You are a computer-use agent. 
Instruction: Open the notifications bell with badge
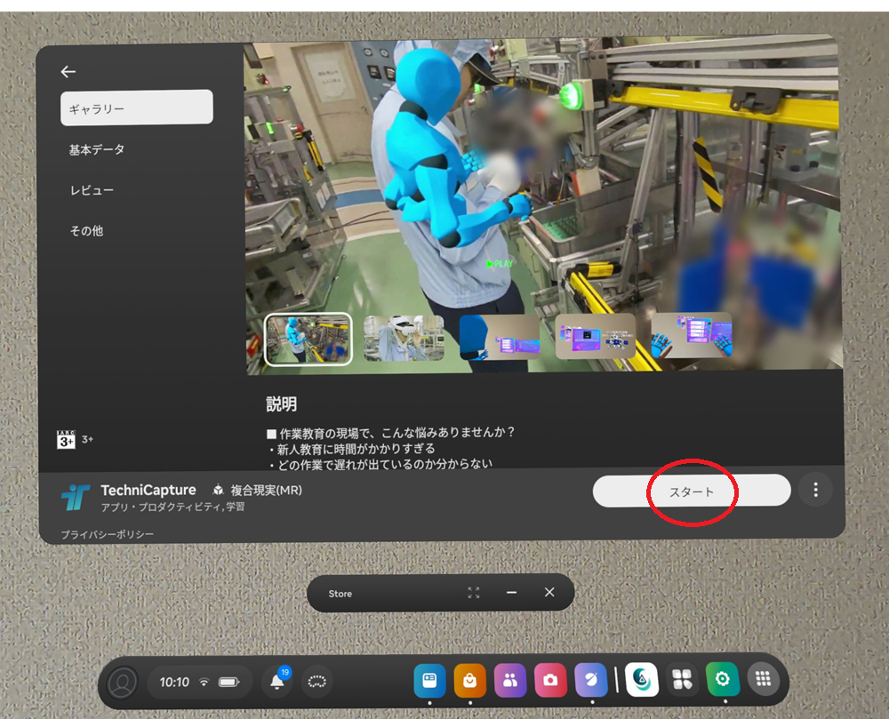pos(277,682)
